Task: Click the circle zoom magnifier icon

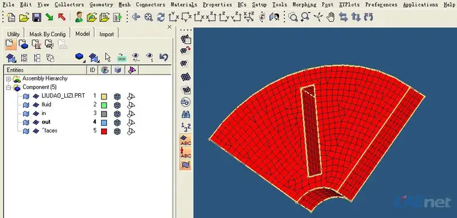Action: click(x=293, y=17)
